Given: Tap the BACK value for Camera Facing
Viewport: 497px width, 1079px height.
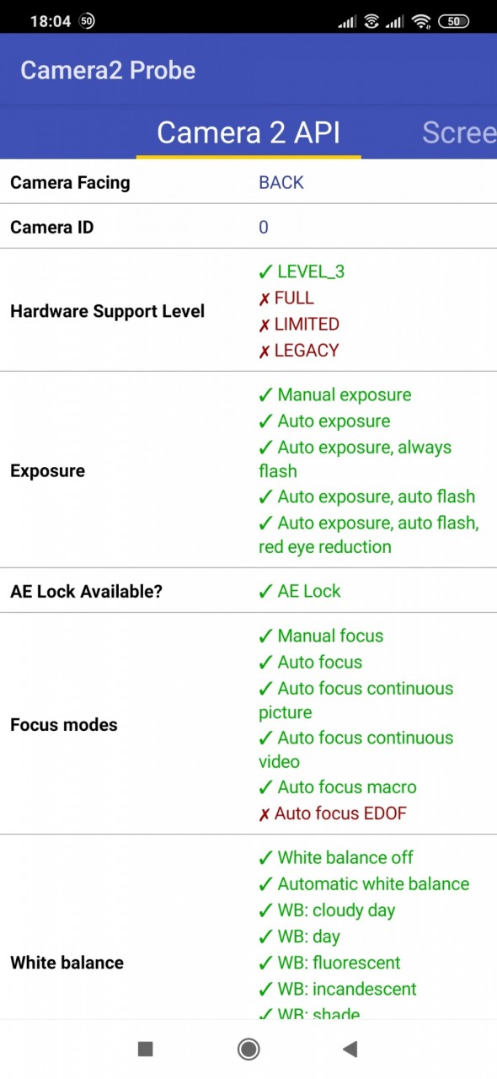Looking at the screenshot, I should tap(281, 182).
